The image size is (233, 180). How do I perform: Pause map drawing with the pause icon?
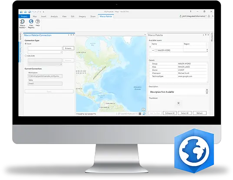140,114
